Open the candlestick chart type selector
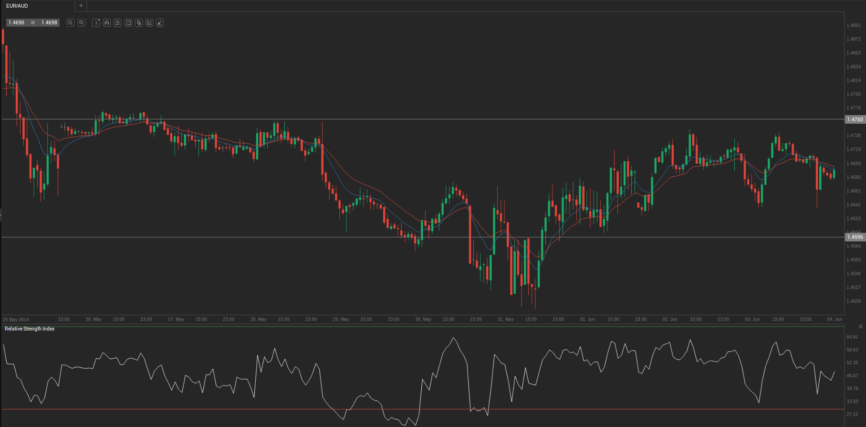 click(x=107, y=23)
